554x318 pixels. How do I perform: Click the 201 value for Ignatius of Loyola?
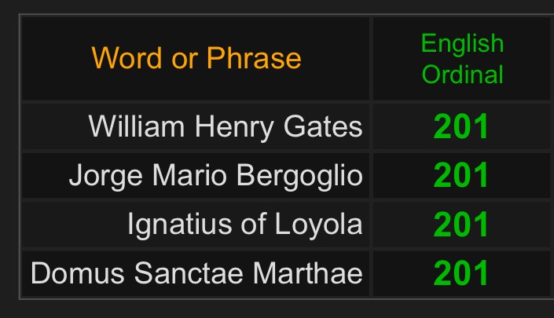point(462,224)
